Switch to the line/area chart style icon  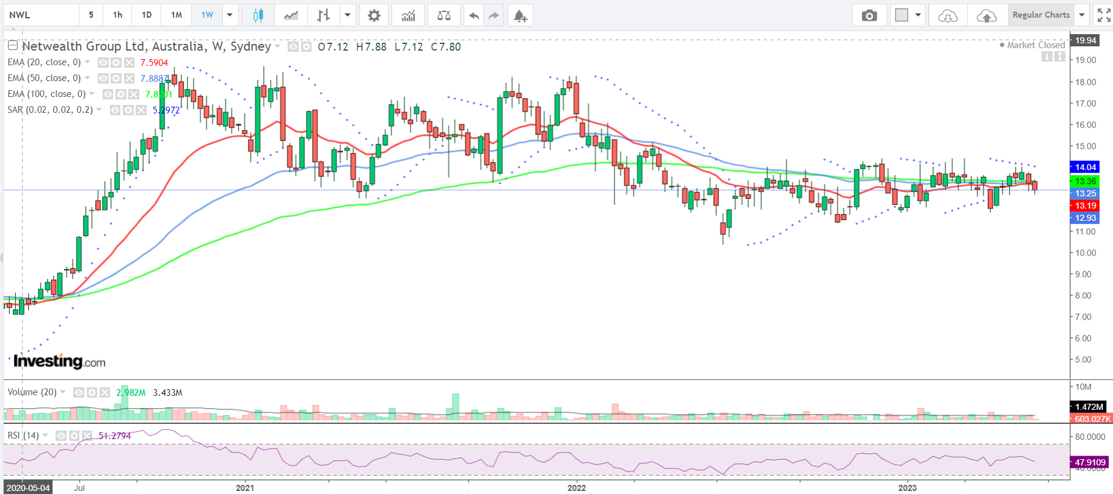(291, 15)
